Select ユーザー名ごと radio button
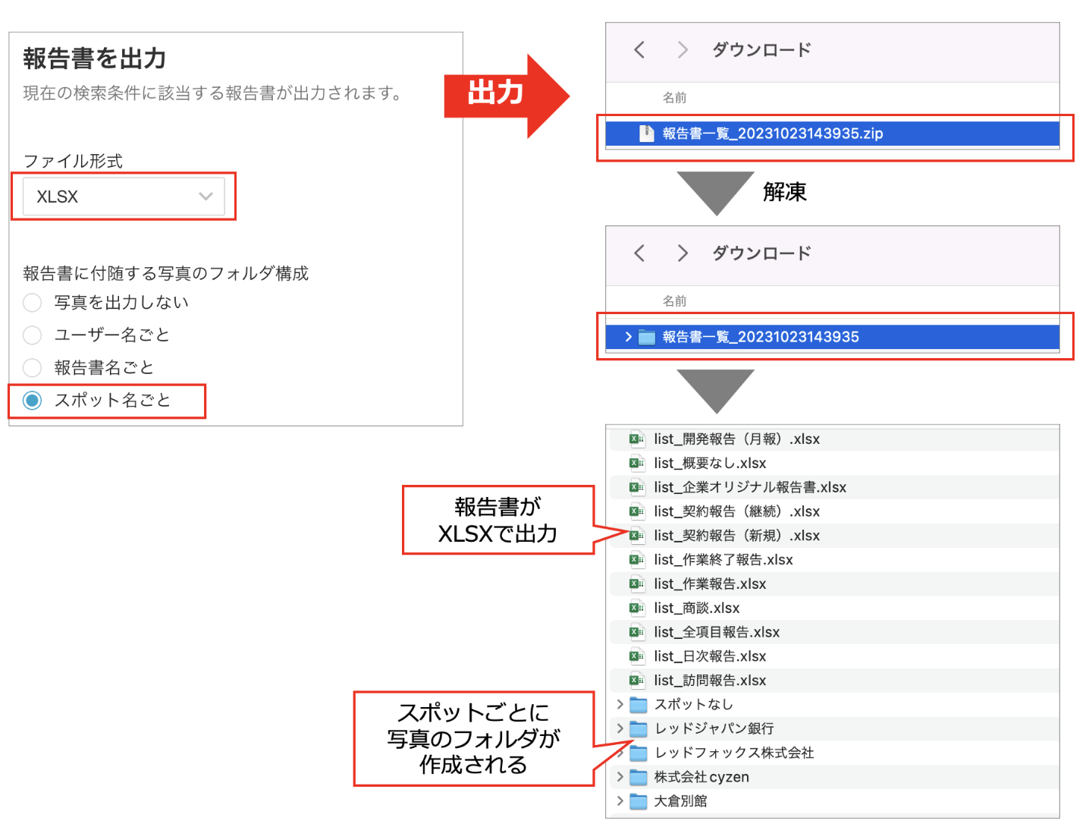Viewport: 1089px width, 824px height. tap(32, 335)
